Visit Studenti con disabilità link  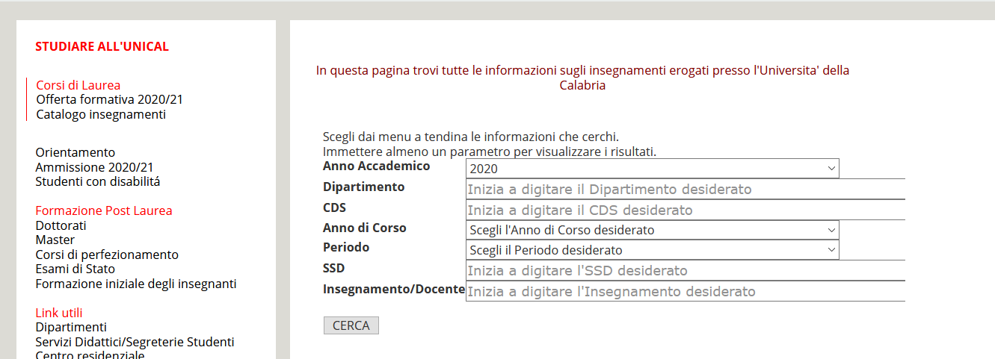(x=98, y=181)
